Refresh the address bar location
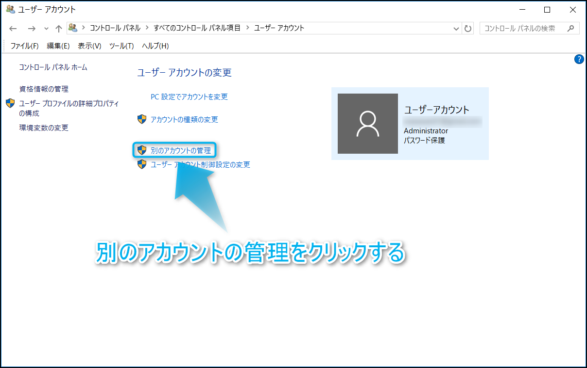Image resolution: width=587 pixels, height=368 pixels. click(x=468, y=28)
